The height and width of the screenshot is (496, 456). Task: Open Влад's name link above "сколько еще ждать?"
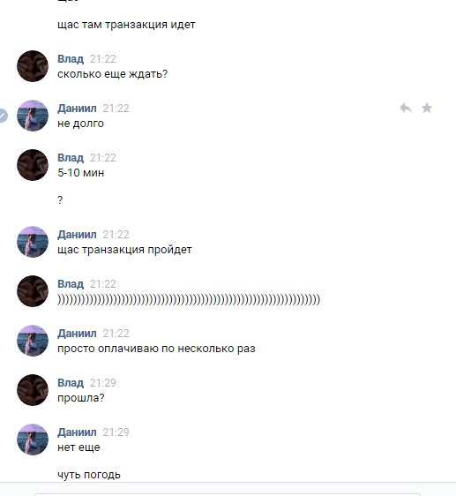[71, 59]
